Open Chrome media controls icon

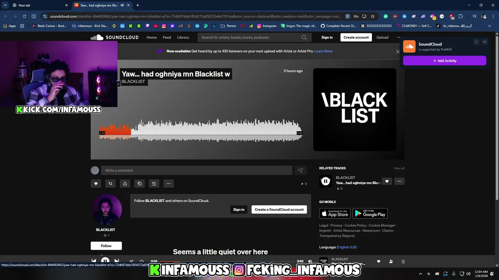click(474, 16)
